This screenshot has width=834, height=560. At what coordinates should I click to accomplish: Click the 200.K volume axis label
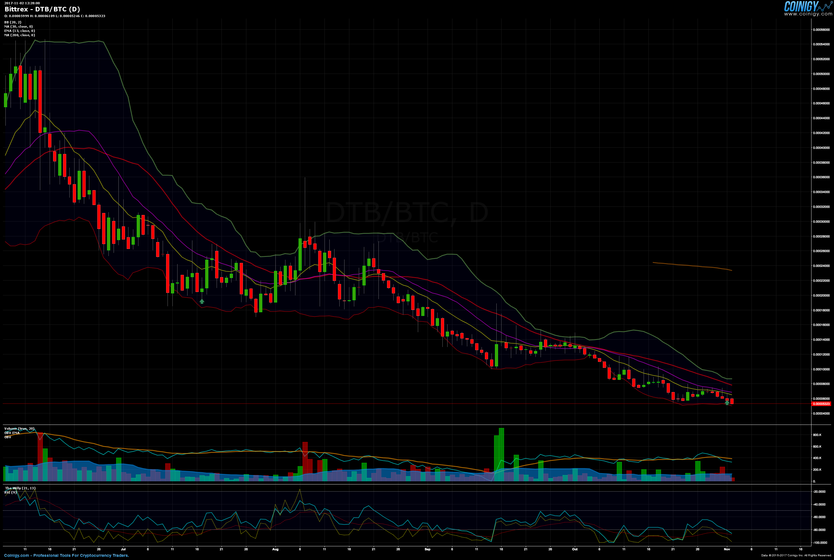[817, 470]
